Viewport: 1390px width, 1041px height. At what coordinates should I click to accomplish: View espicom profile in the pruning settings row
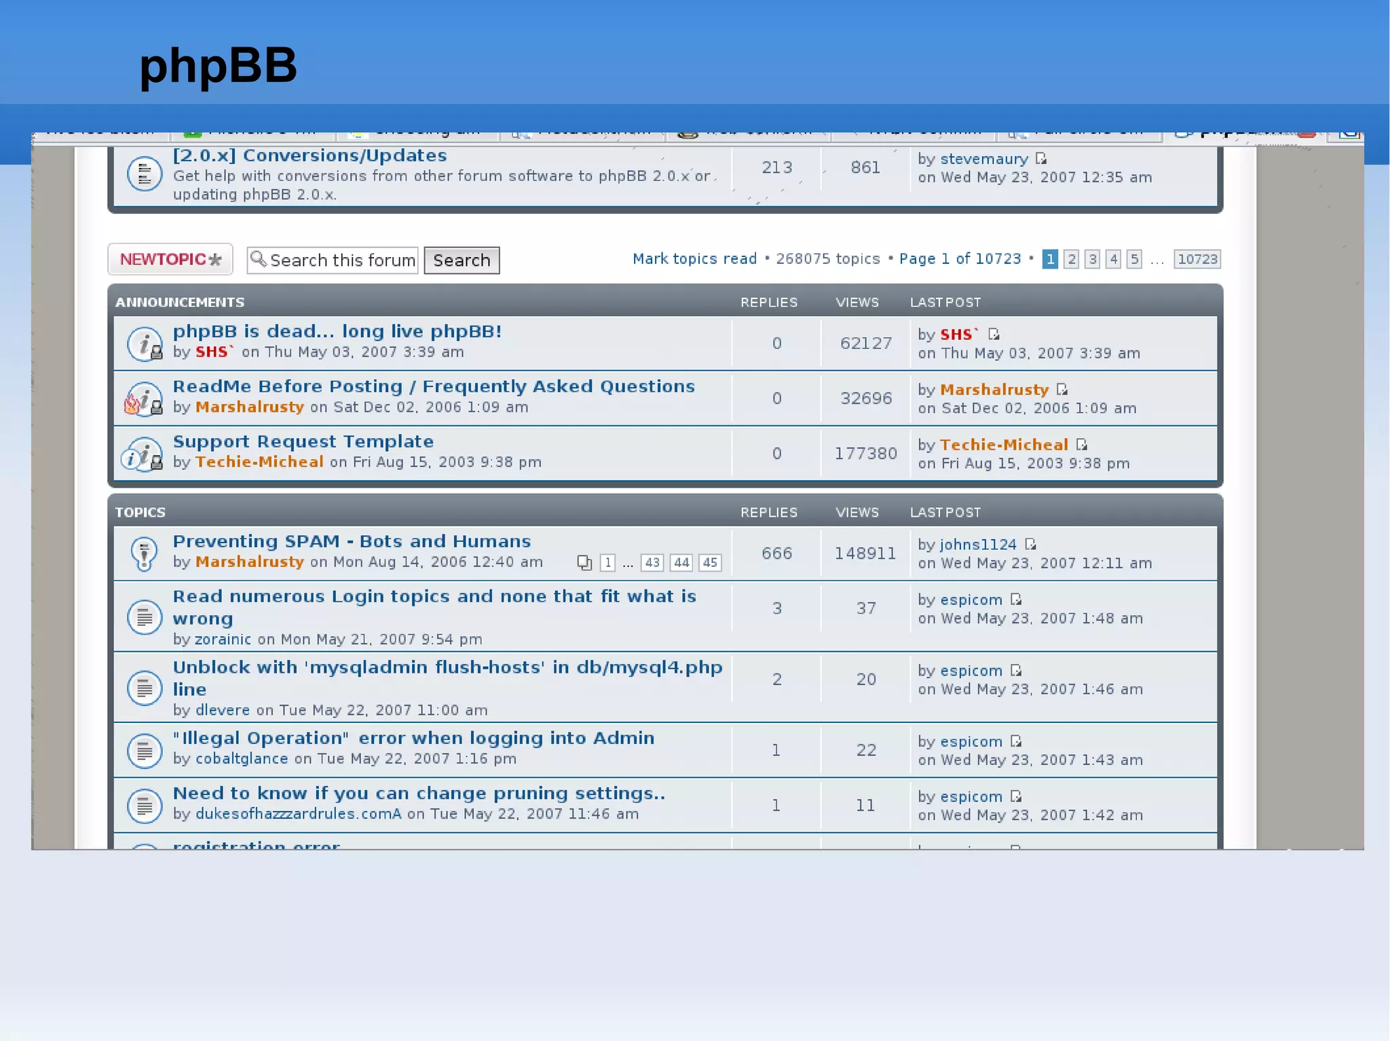click(971, 797)
